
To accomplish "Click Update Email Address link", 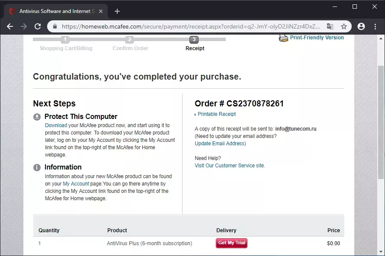I will 219,143.
